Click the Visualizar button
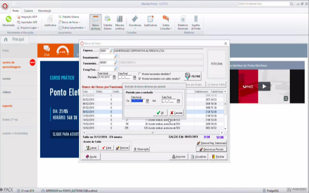Viewport: 309px width, 193px height. [x=199, y=157]
